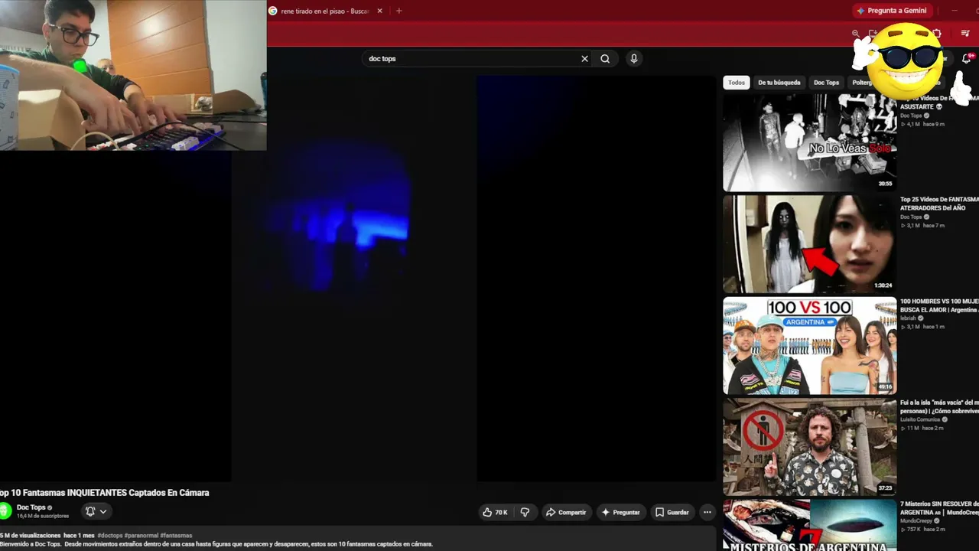Image resolution: width=979 pixels, height=551 pixels.
Task: Click the 'Top 10 Fantasmas INQUIETANTES' video title
Action: click(x=105, y=493)
